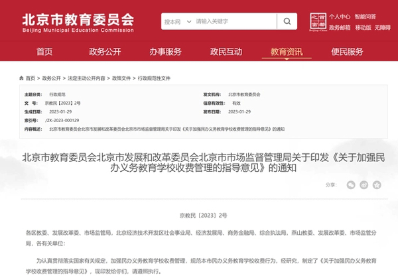
Task: Open the 便民服务 navigation tab
Action: tap(347, 52)
